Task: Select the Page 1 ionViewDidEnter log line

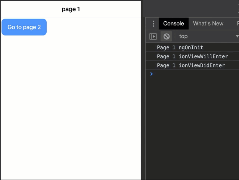Action: tap(191, 65)
